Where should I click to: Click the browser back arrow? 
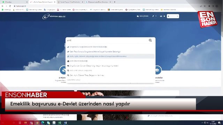click(2, 6)
